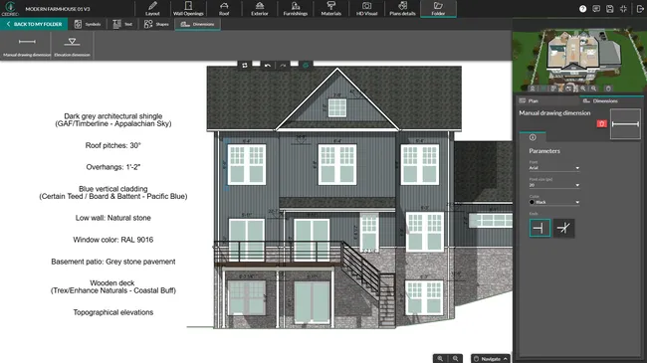
Task: Click zoom-in magnifier under 3D preview
Action: pos(583,89)
